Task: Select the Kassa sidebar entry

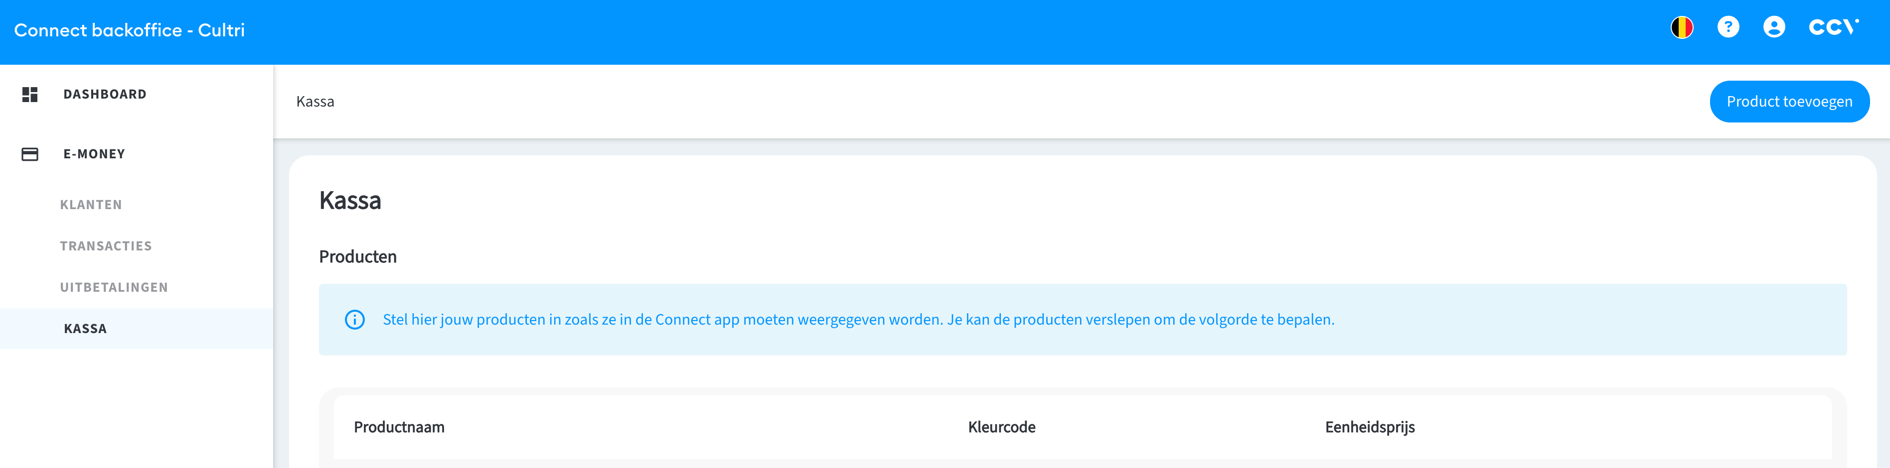Action: pos(137,329)
